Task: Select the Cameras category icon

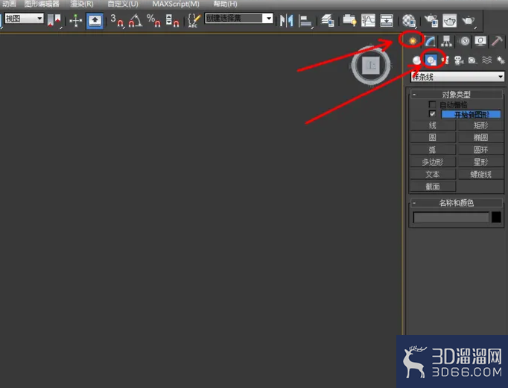Action: (459, 60)
